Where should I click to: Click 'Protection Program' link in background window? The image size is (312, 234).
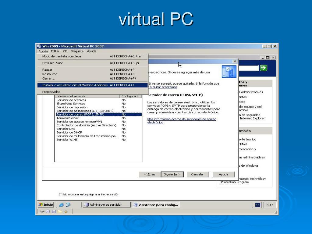[235, 182]
